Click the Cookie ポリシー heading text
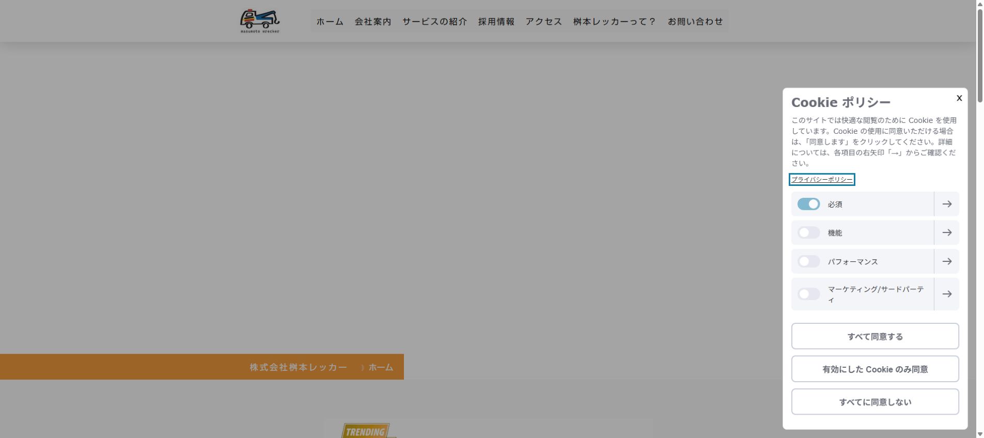 841,102
